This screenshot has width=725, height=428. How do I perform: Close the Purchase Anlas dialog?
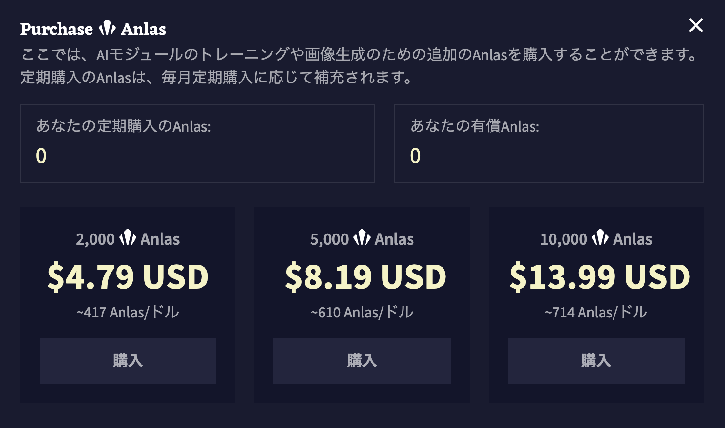695,25
